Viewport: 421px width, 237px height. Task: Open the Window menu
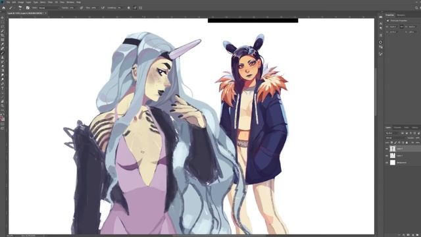coord(70,2)
